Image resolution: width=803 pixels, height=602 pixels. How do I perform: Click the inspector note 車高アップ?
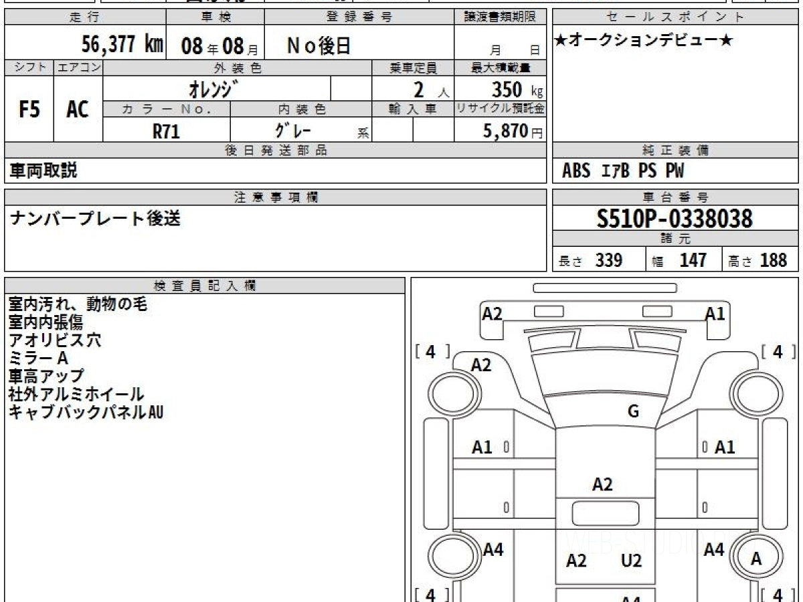point(46,376)
